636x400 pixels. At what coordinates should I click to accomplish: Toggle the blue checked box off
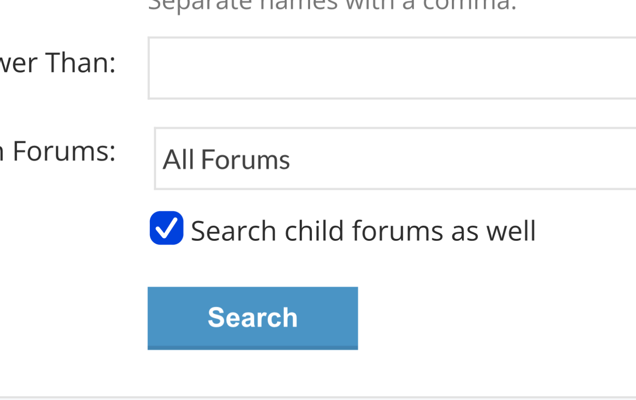point(166,228)
